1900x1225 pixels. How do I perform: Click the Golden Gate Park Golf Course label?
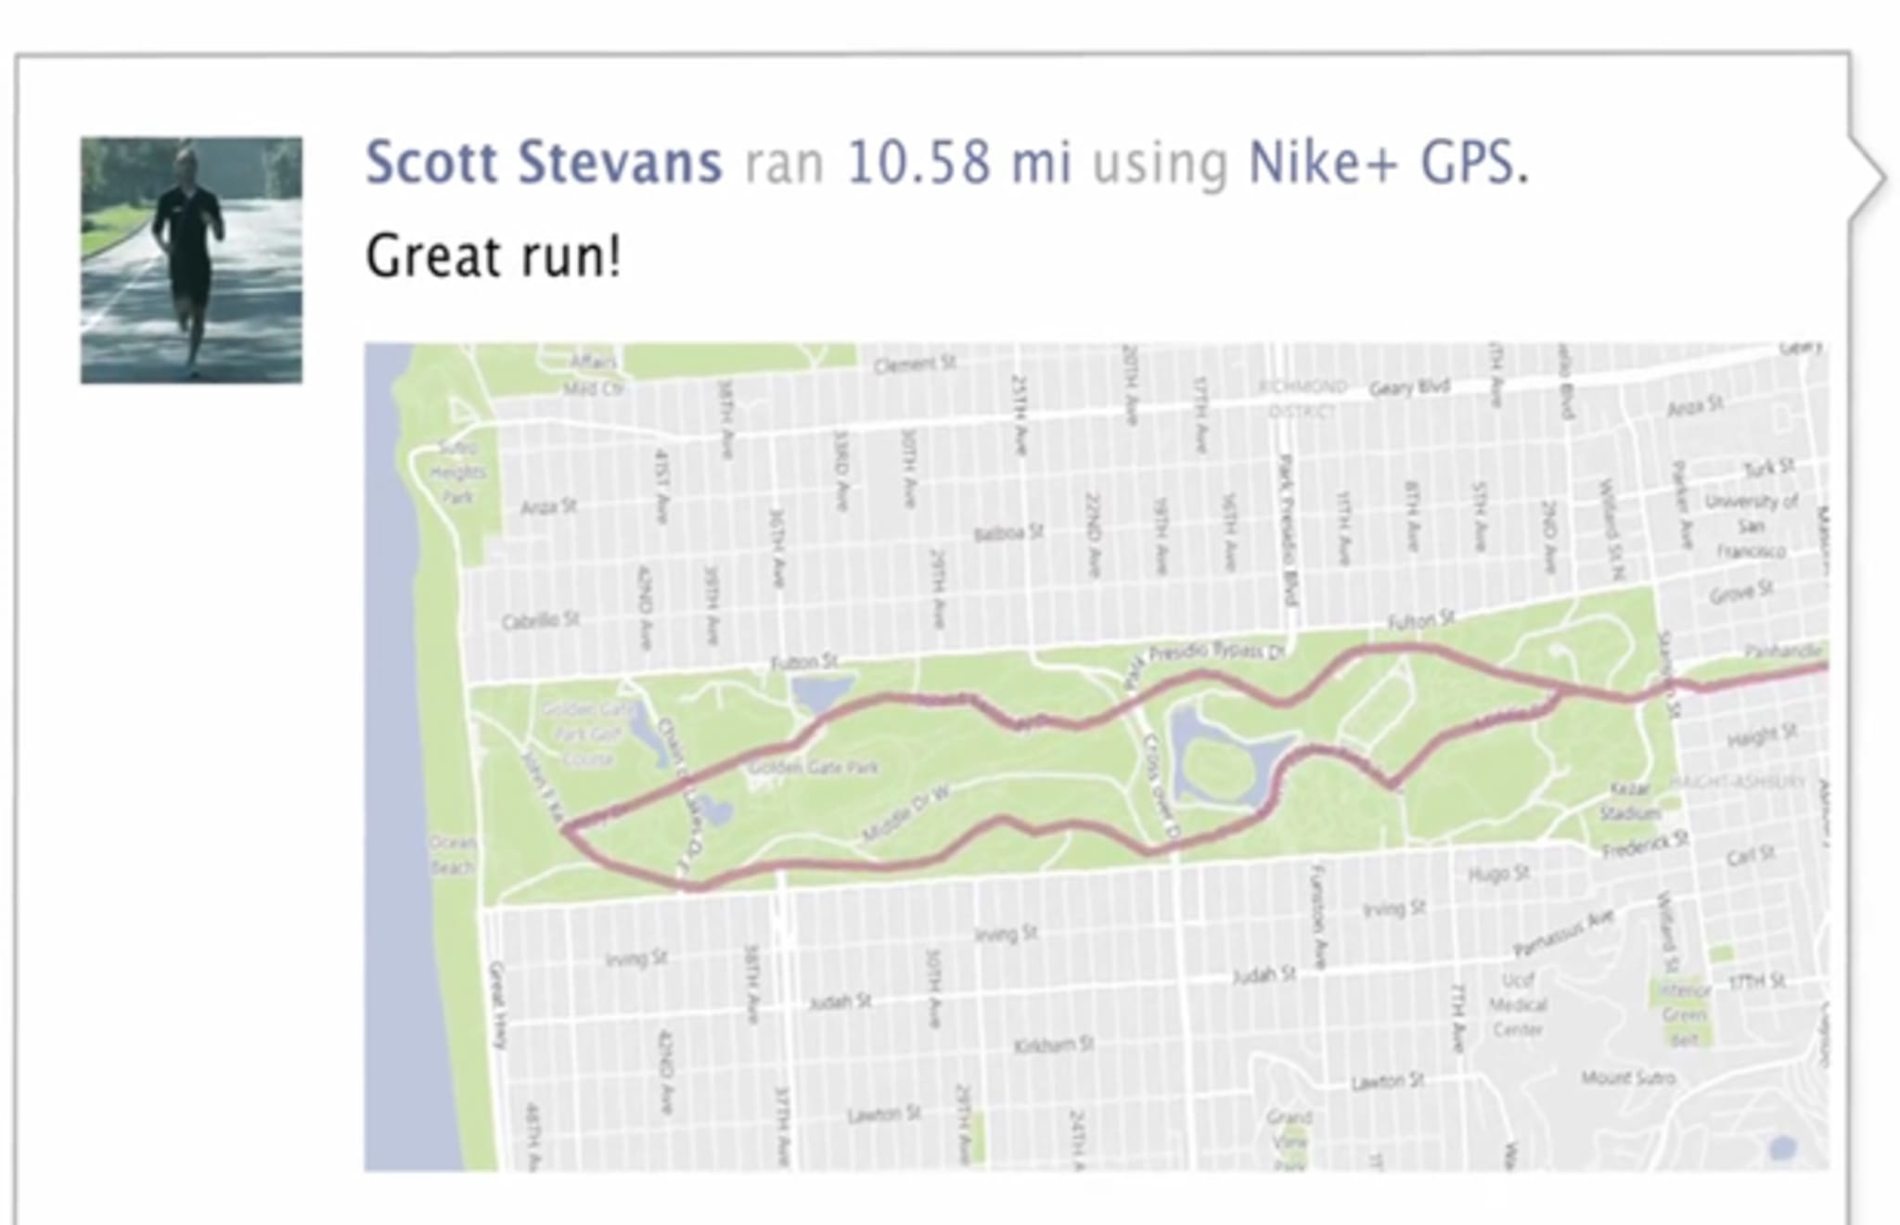[589, 734]
